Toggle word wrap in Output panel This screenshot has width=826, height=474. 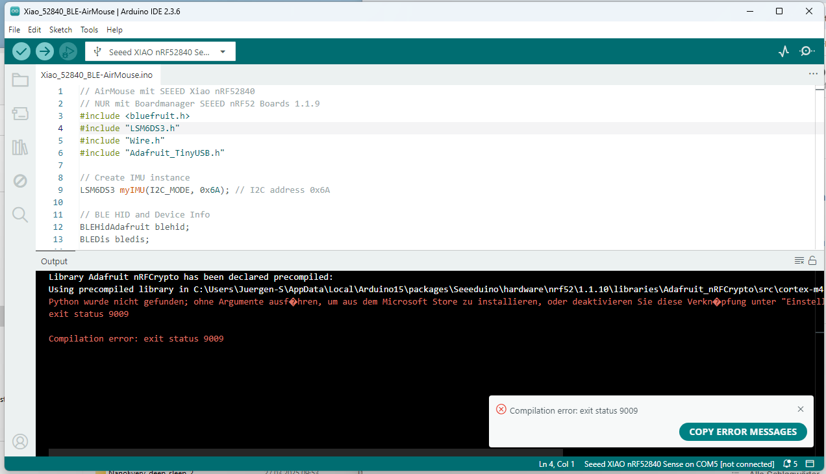tap(799, 261)
